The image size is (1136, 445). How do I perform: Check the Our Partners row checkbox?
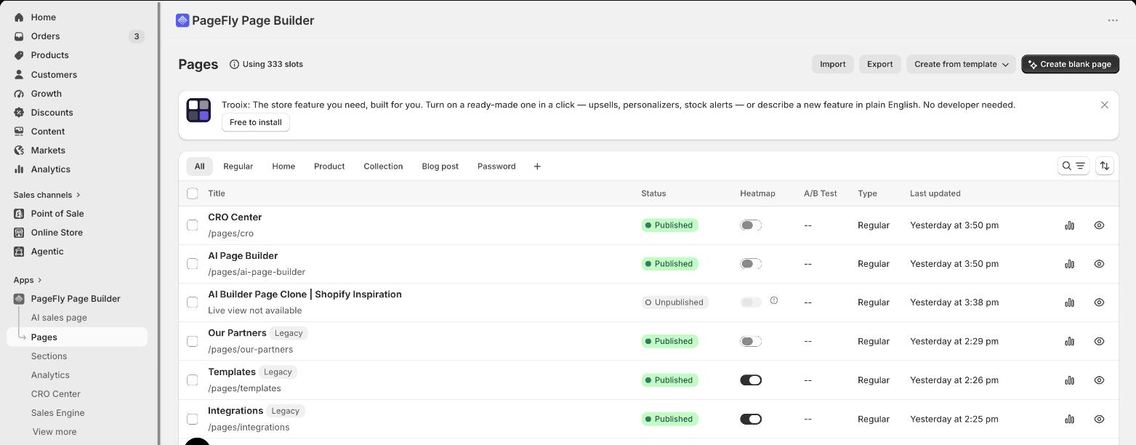point(193,341)
